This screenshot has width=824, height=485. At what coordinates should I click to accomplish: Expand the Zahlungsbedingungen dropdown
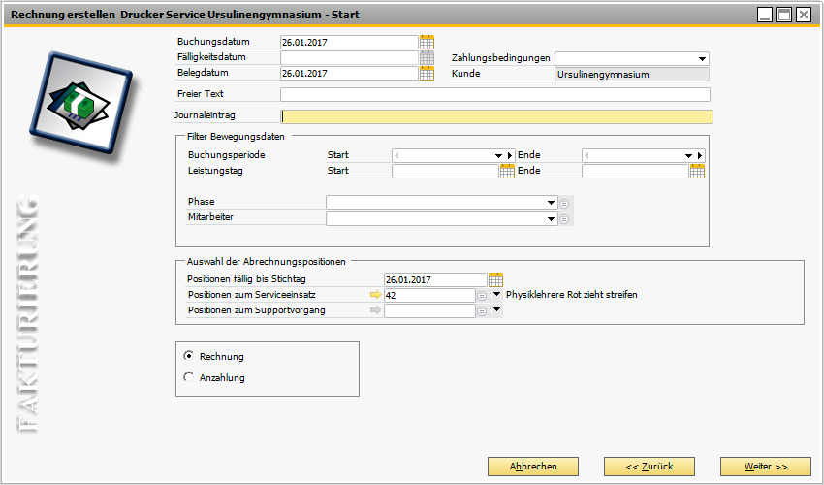click(702, 58)
